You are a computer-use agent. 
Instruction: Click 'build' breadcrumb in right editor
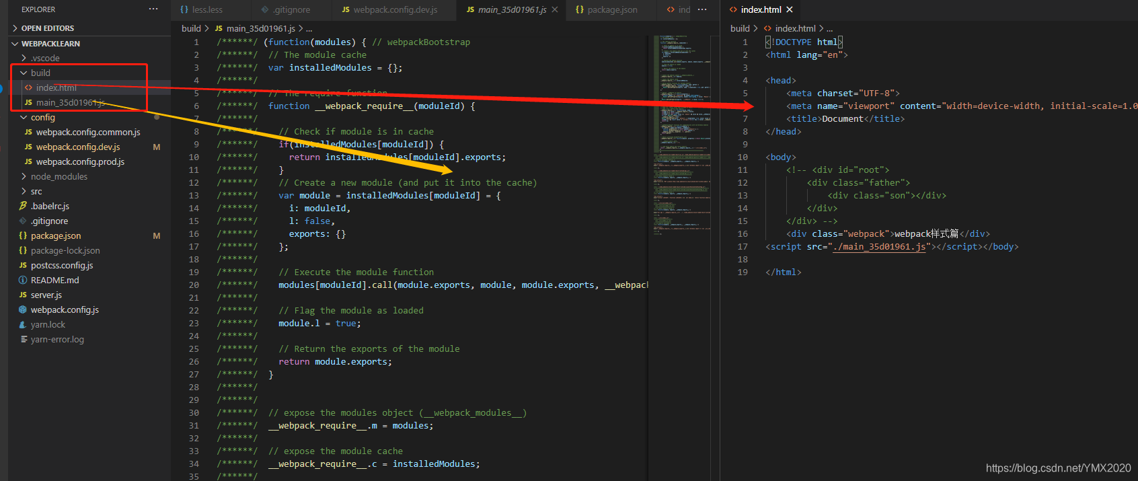point(740,28)
